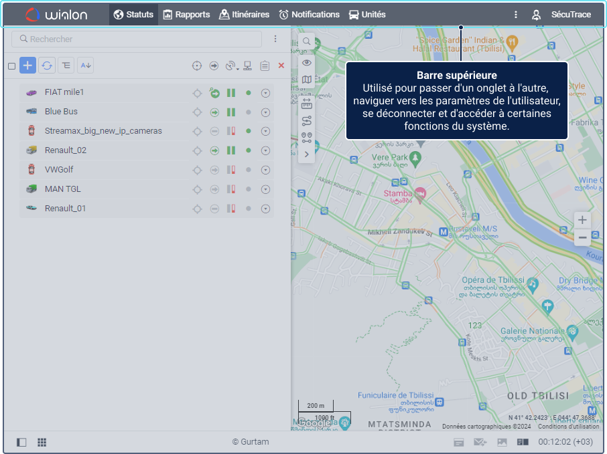Click the apps grid icon in bottom bar
607x454 pixels.
tap(42, 442)
